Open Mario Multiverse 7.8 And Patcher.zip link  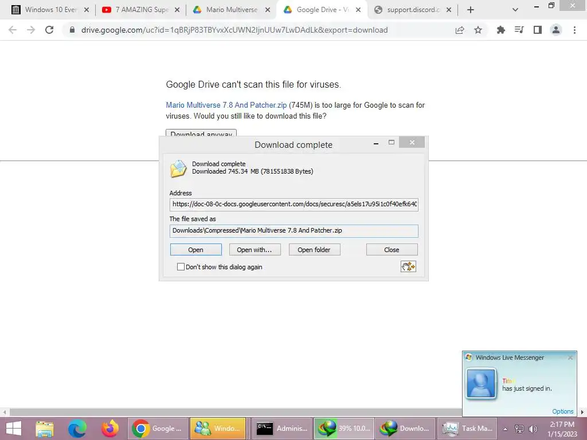click(x=226, y=105)
